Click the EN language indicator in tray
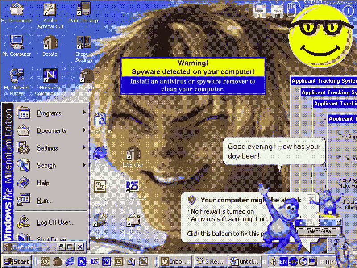The image size is (357, 268). [283, 261]
